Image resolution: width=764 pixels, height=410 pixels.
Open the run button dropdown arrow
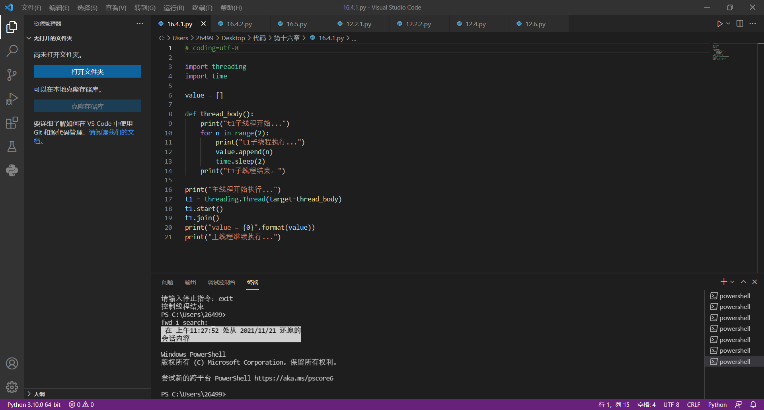click(728, 24)
